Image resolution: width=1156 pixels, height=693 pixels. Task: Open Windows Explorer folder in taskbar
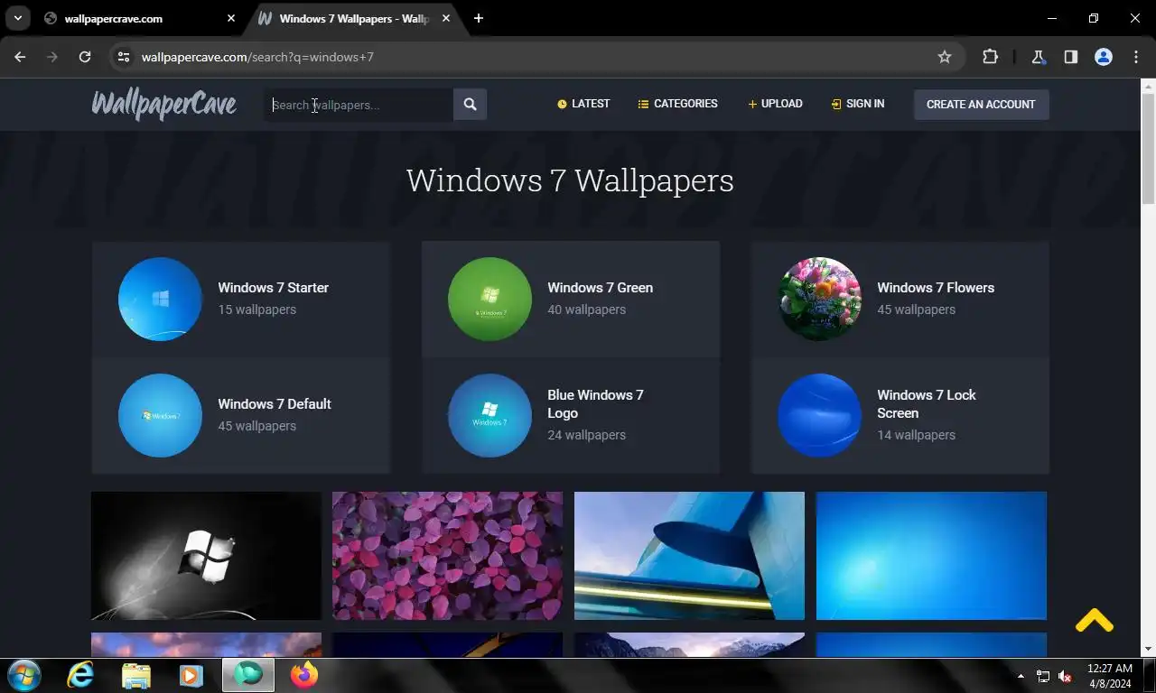136,675
